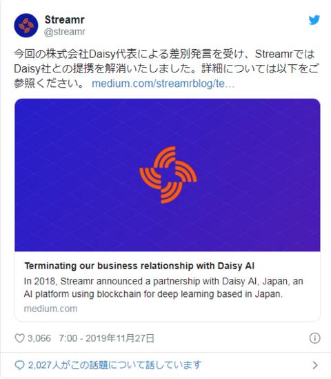Follow the medium.com/streamrblog link
331x379 pixels.
pos(163,84)
